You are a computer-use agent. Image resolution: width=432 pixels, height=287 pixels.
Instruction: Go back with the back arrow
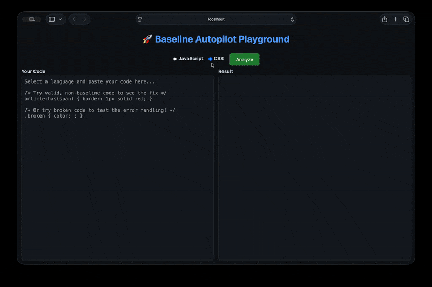74,19
